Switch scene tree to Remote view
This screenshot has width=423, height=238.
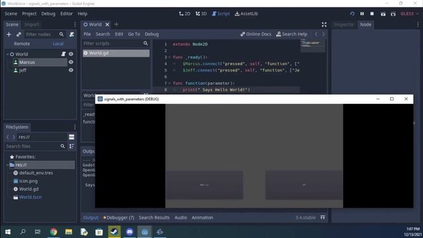point(22,44)
